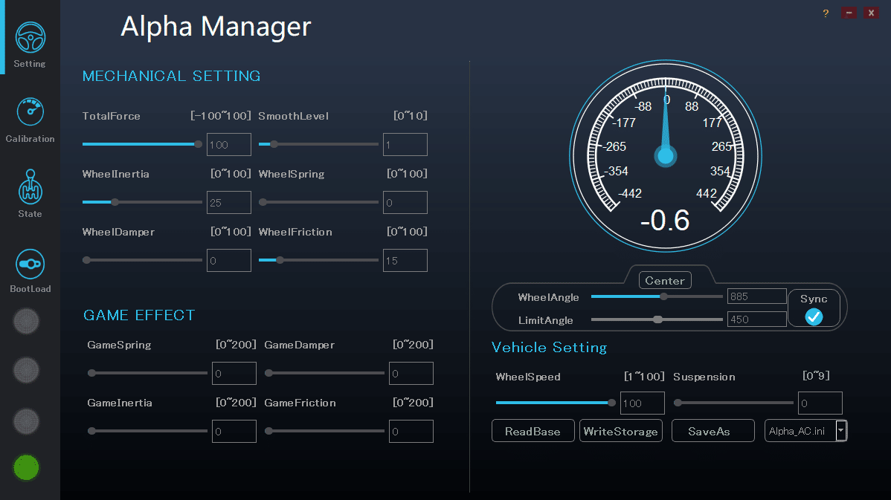Image resolution: width=891 pixels, height=500 pixels.
Task: Adjust the TotalForce slider
Action: [x=142, y=144]
